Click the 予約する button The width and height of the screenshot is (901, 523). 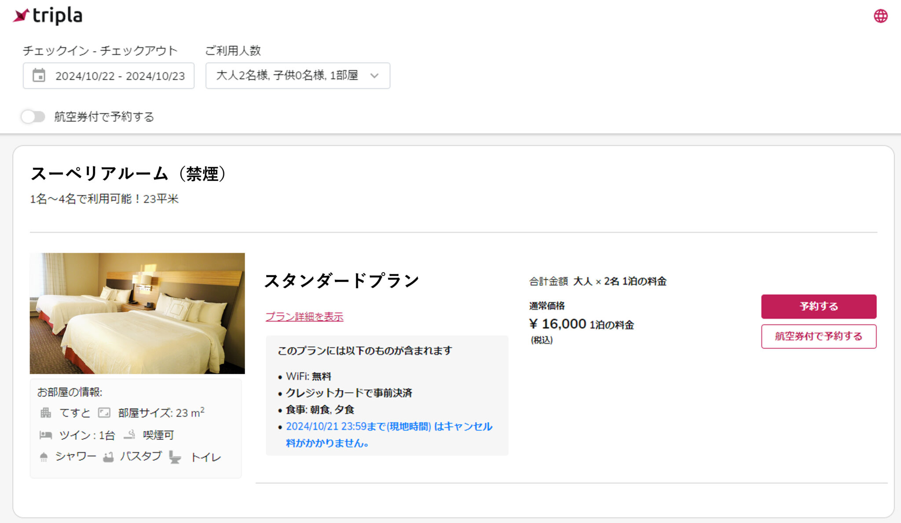coord(819,306)
